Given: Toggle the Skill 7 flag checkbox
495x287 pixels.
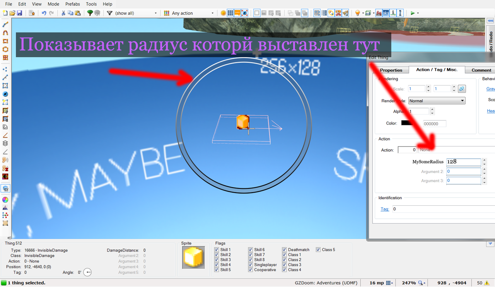Looking at the screenshot, I should point(251,255).
